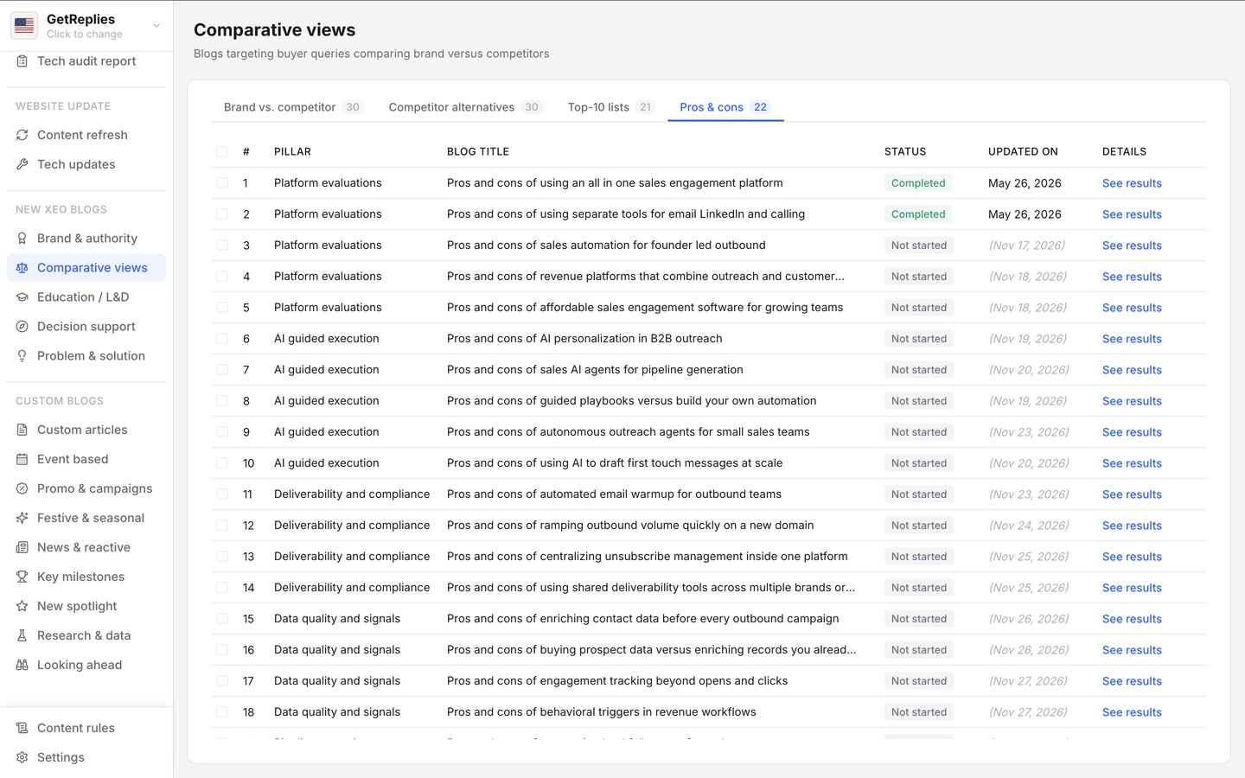Click the Content rules icon
This screenshot has width=1245, height=778.
click(x=22, y=728)
